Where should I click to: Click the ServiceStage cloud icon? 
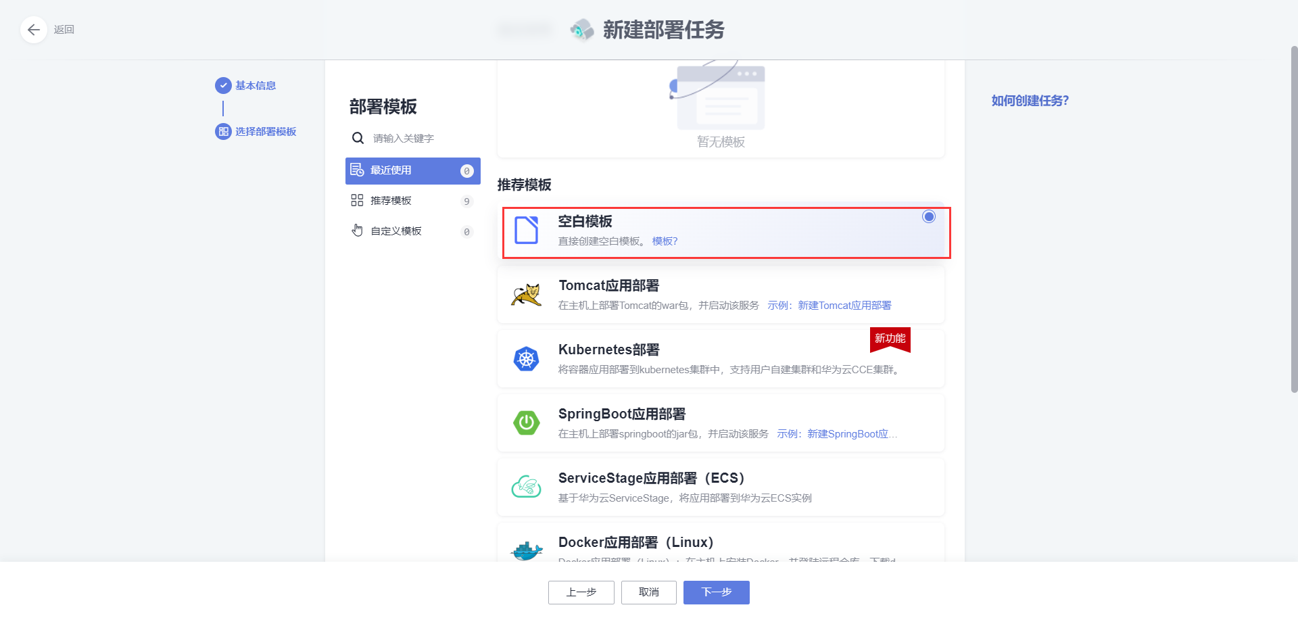[527, 486]
